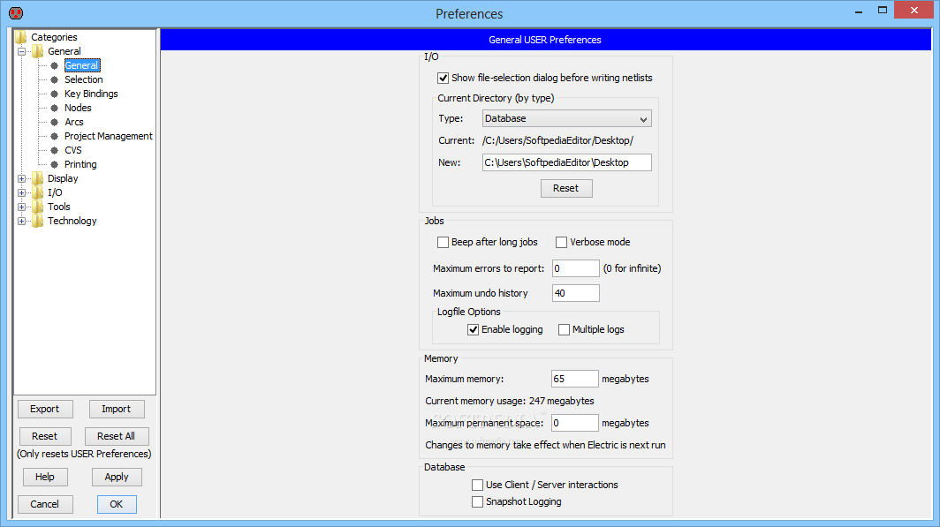This screenshot has height=527, width=940.
Task: Open Key Bindings preferences
Action: (x=91, y=94)
